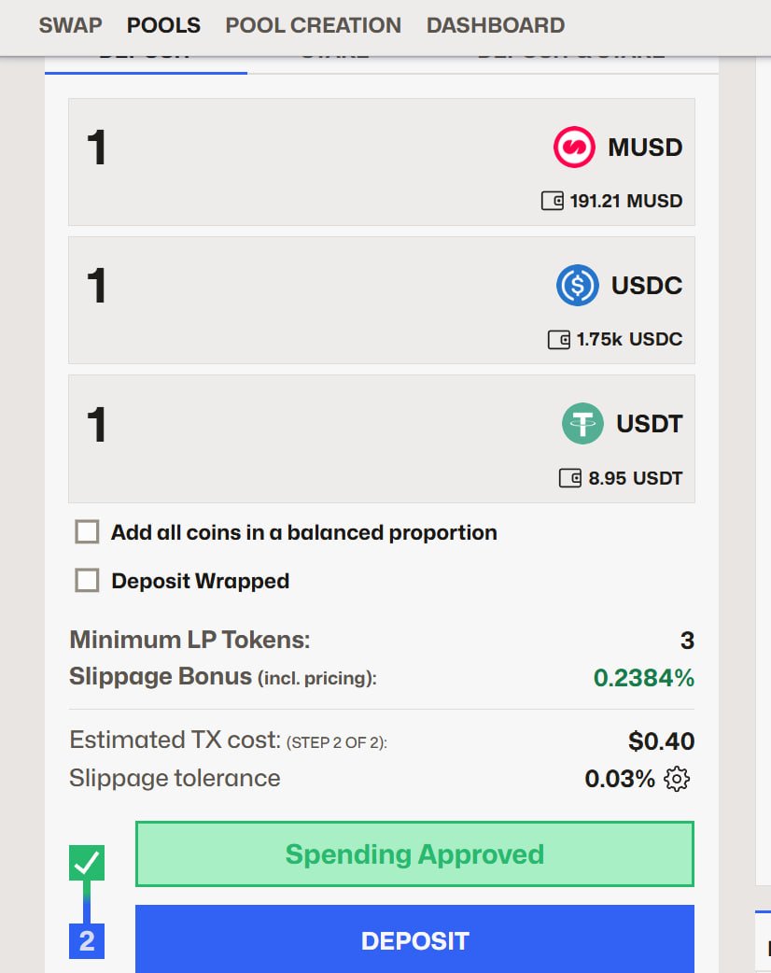Click the USDT wallet balance icon

pos(569,478)
